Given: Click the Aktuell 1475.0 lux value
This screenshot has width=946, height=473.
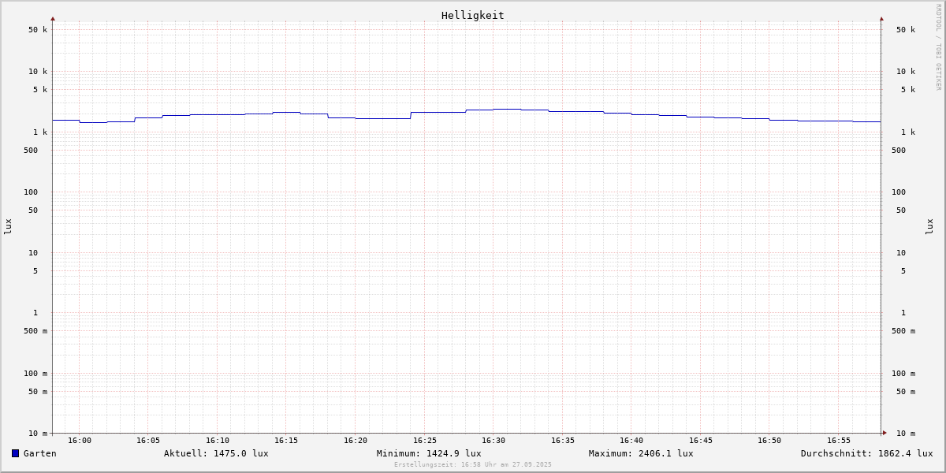Looking at the screenshot, I should tap(216, 453).
